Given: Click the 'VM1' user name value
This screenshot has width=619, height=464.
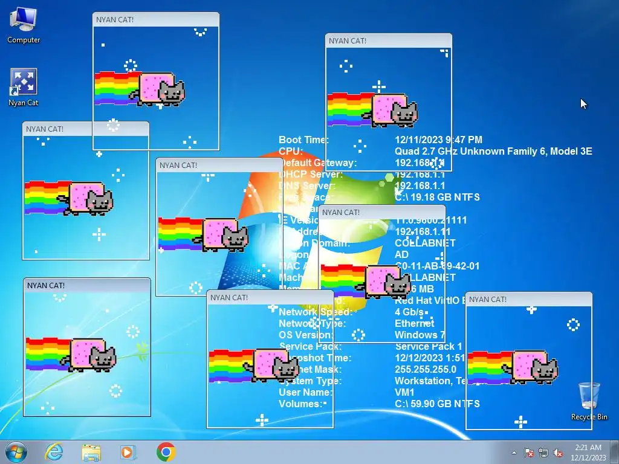Looking at the screenshot, I should [404, 392].
